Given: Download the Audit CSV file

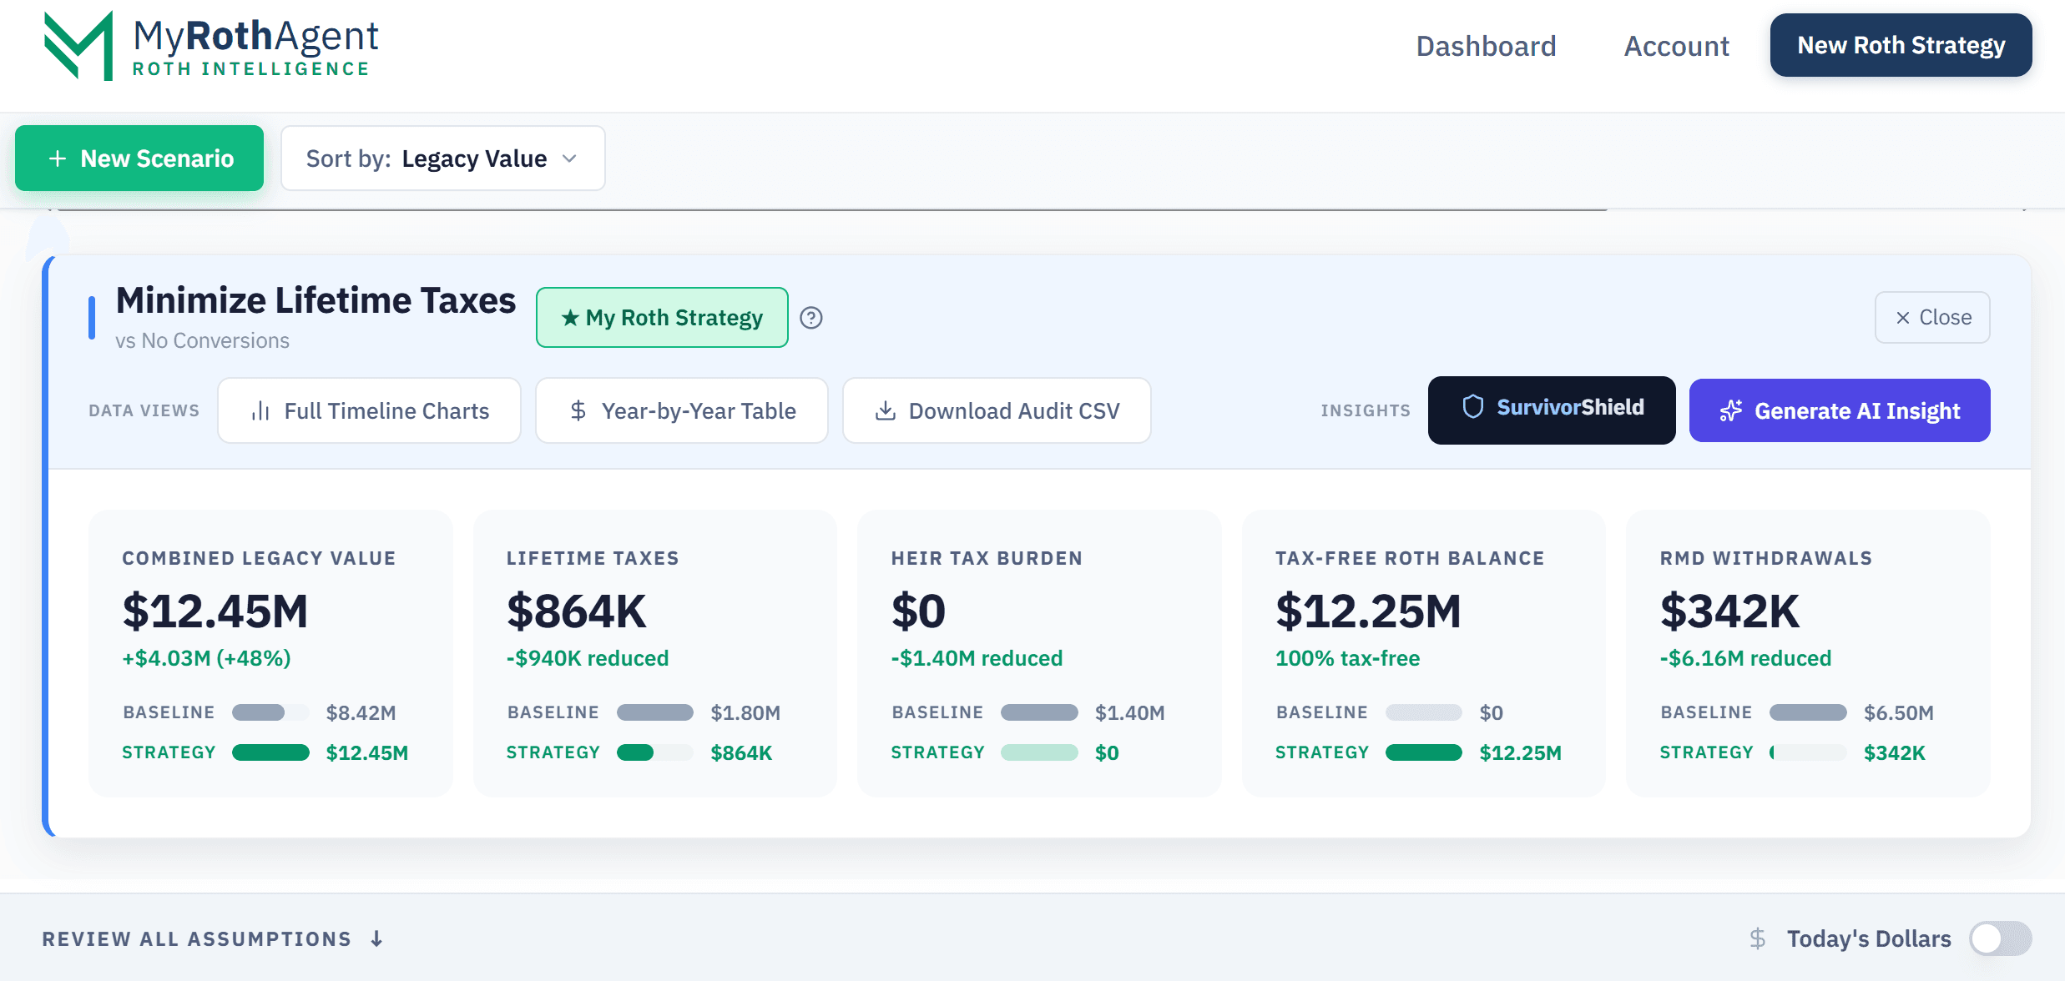Looking at the screenshot, I should (x=997, y=410).
